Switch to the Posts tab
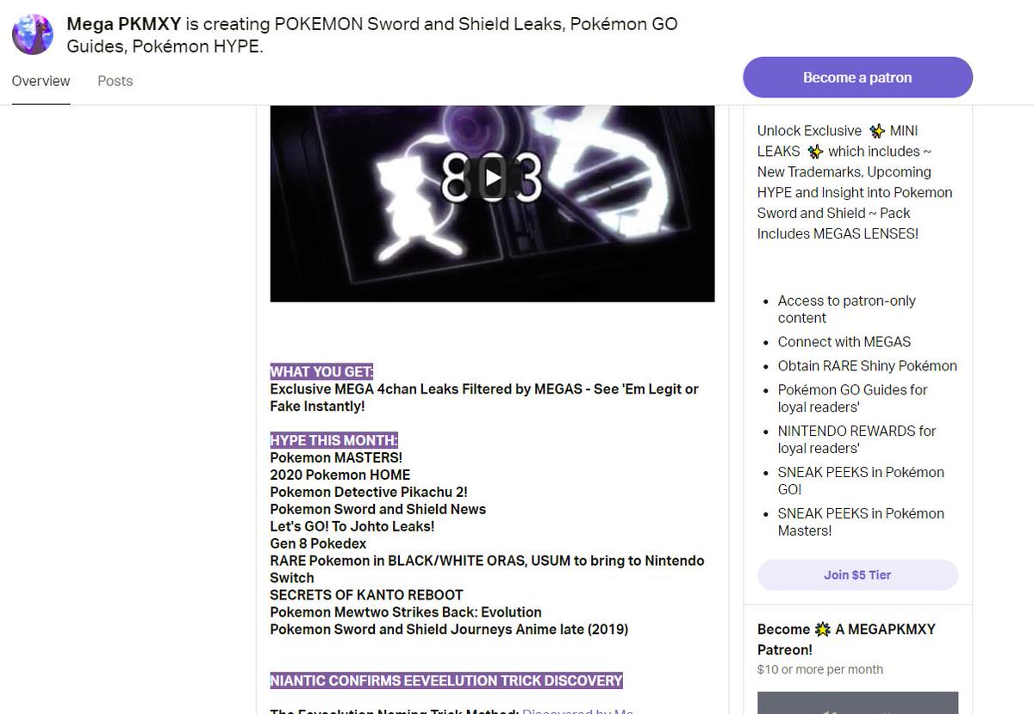This screenshot has height=714, width=1034. click(115, 81)
